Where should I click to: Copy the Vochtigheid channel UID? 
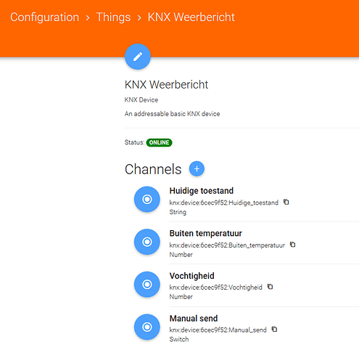pyautogui.click(x=270, y=287)
